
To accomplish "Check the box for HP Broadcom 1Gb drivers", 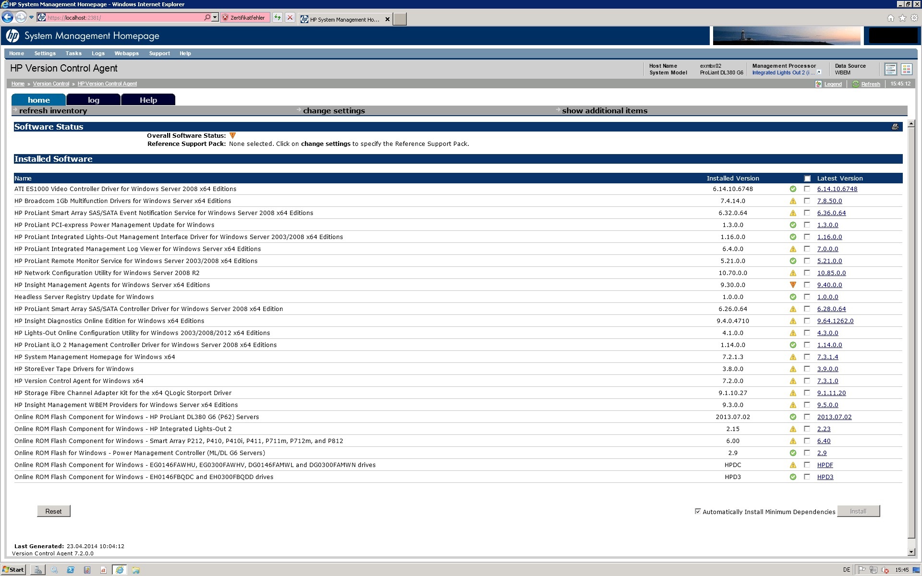I will pyautogui.click(x=807, y=201).
